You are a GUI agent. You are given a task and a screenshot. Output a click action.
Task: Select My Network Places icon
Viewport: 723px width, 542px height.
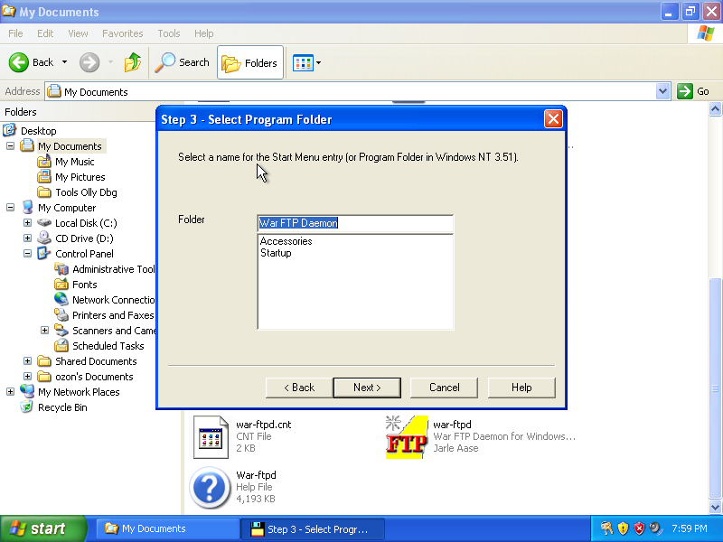27,391
